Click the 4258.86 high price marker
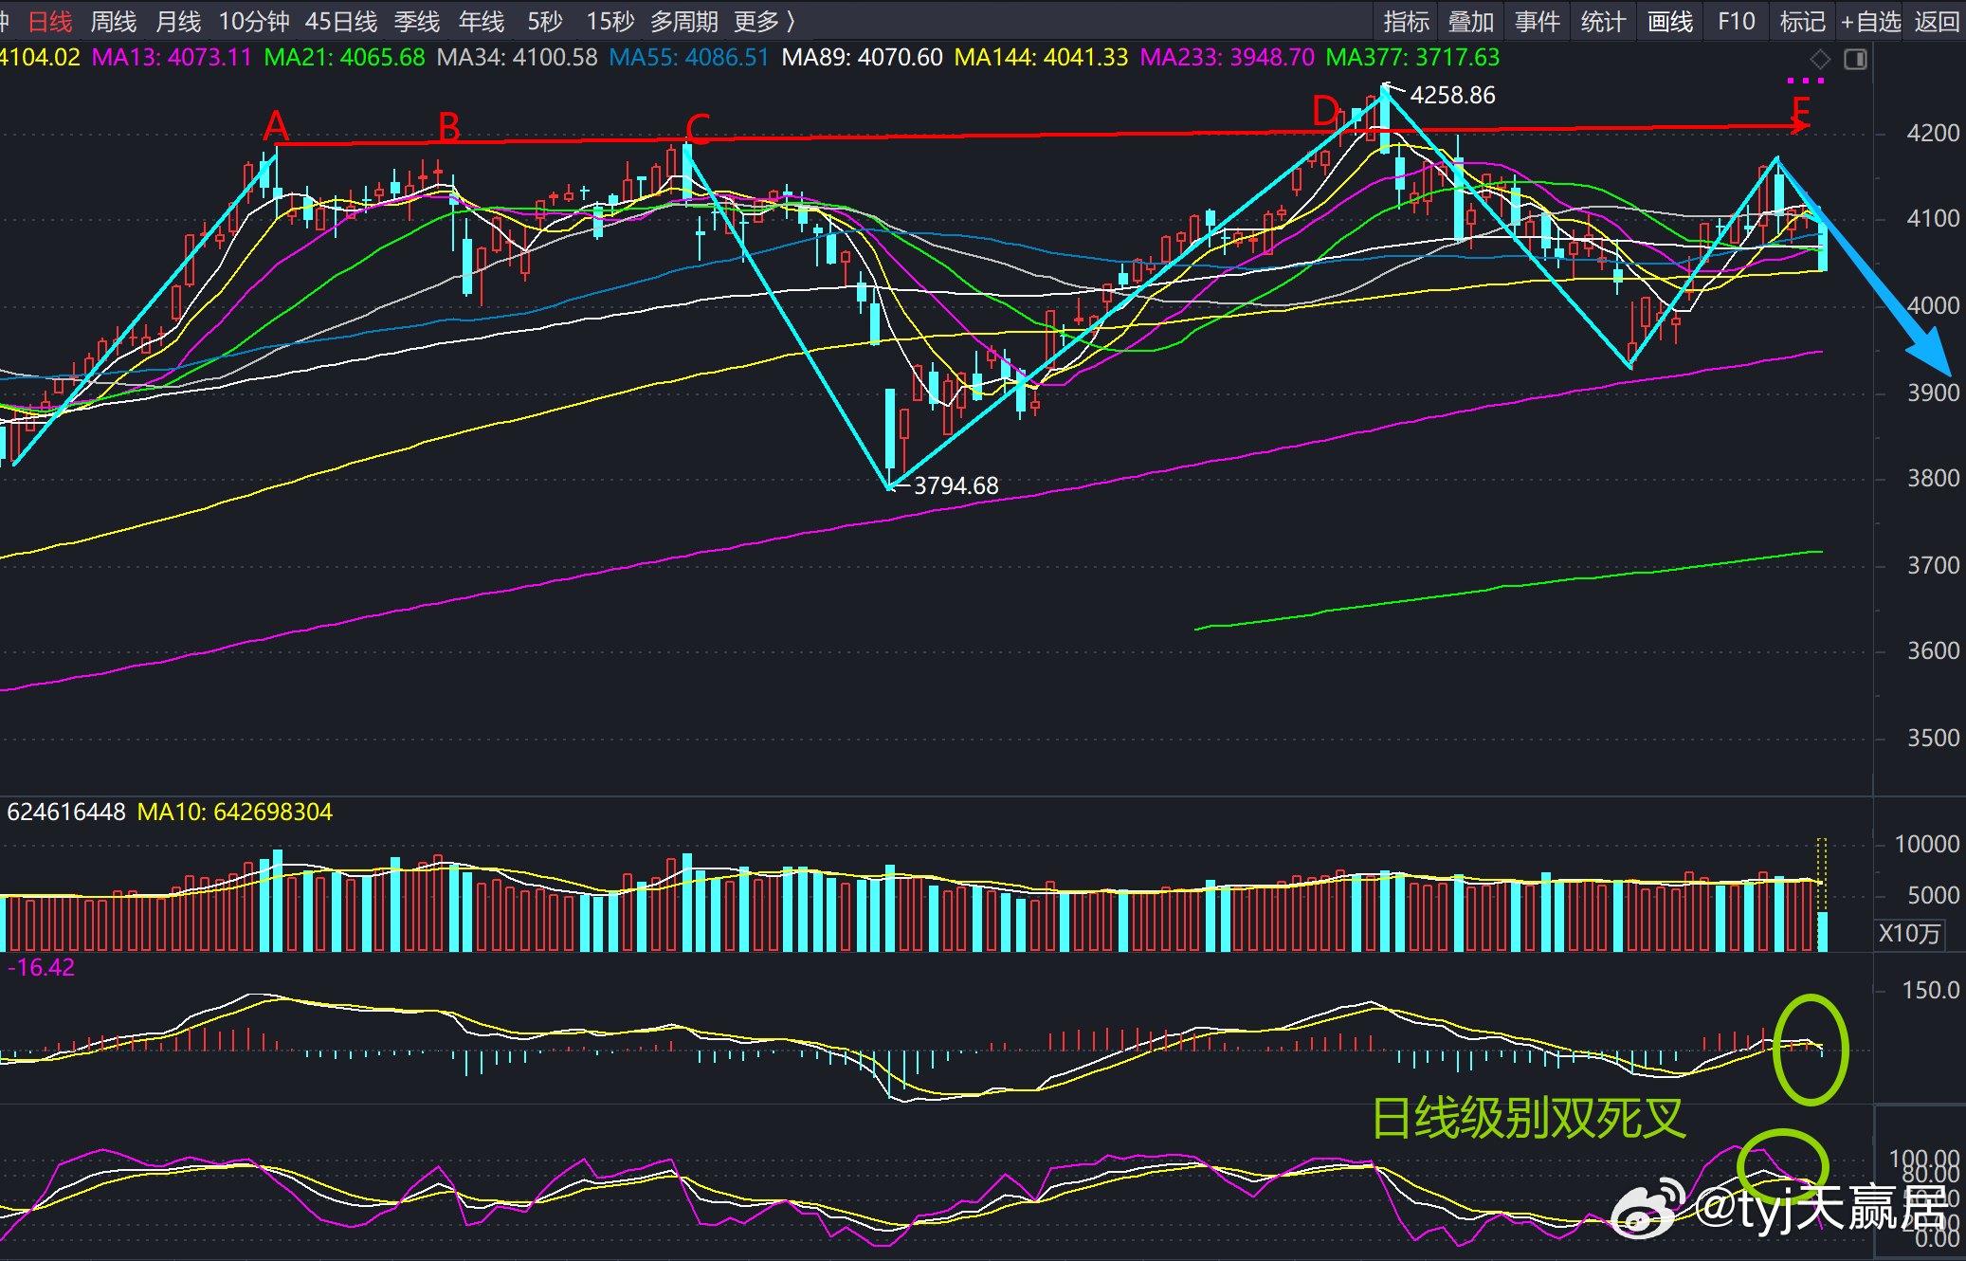1966x1261 pixels. pyautogui.click(x=1452, y=95)
